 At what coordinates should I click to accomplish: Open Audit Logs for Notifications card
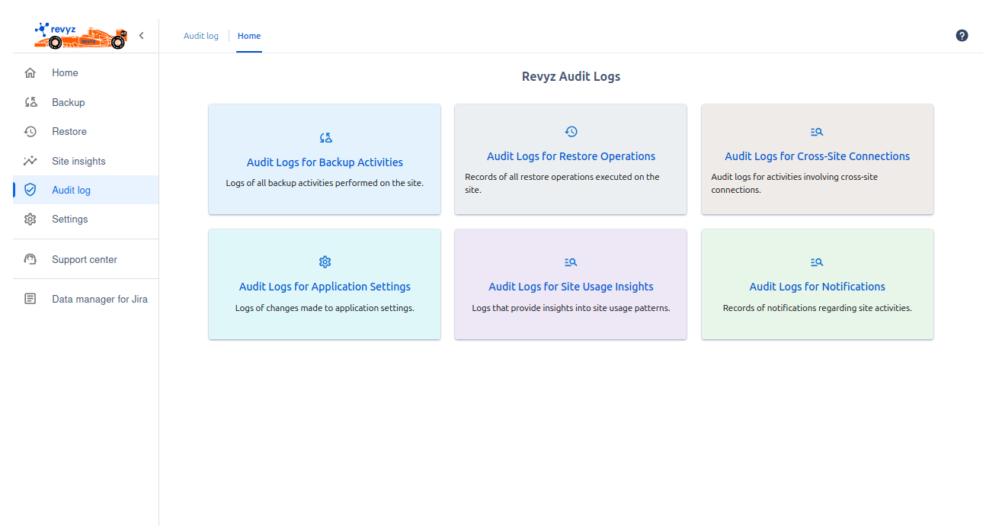pyautogui.click(x=817, y=287)
